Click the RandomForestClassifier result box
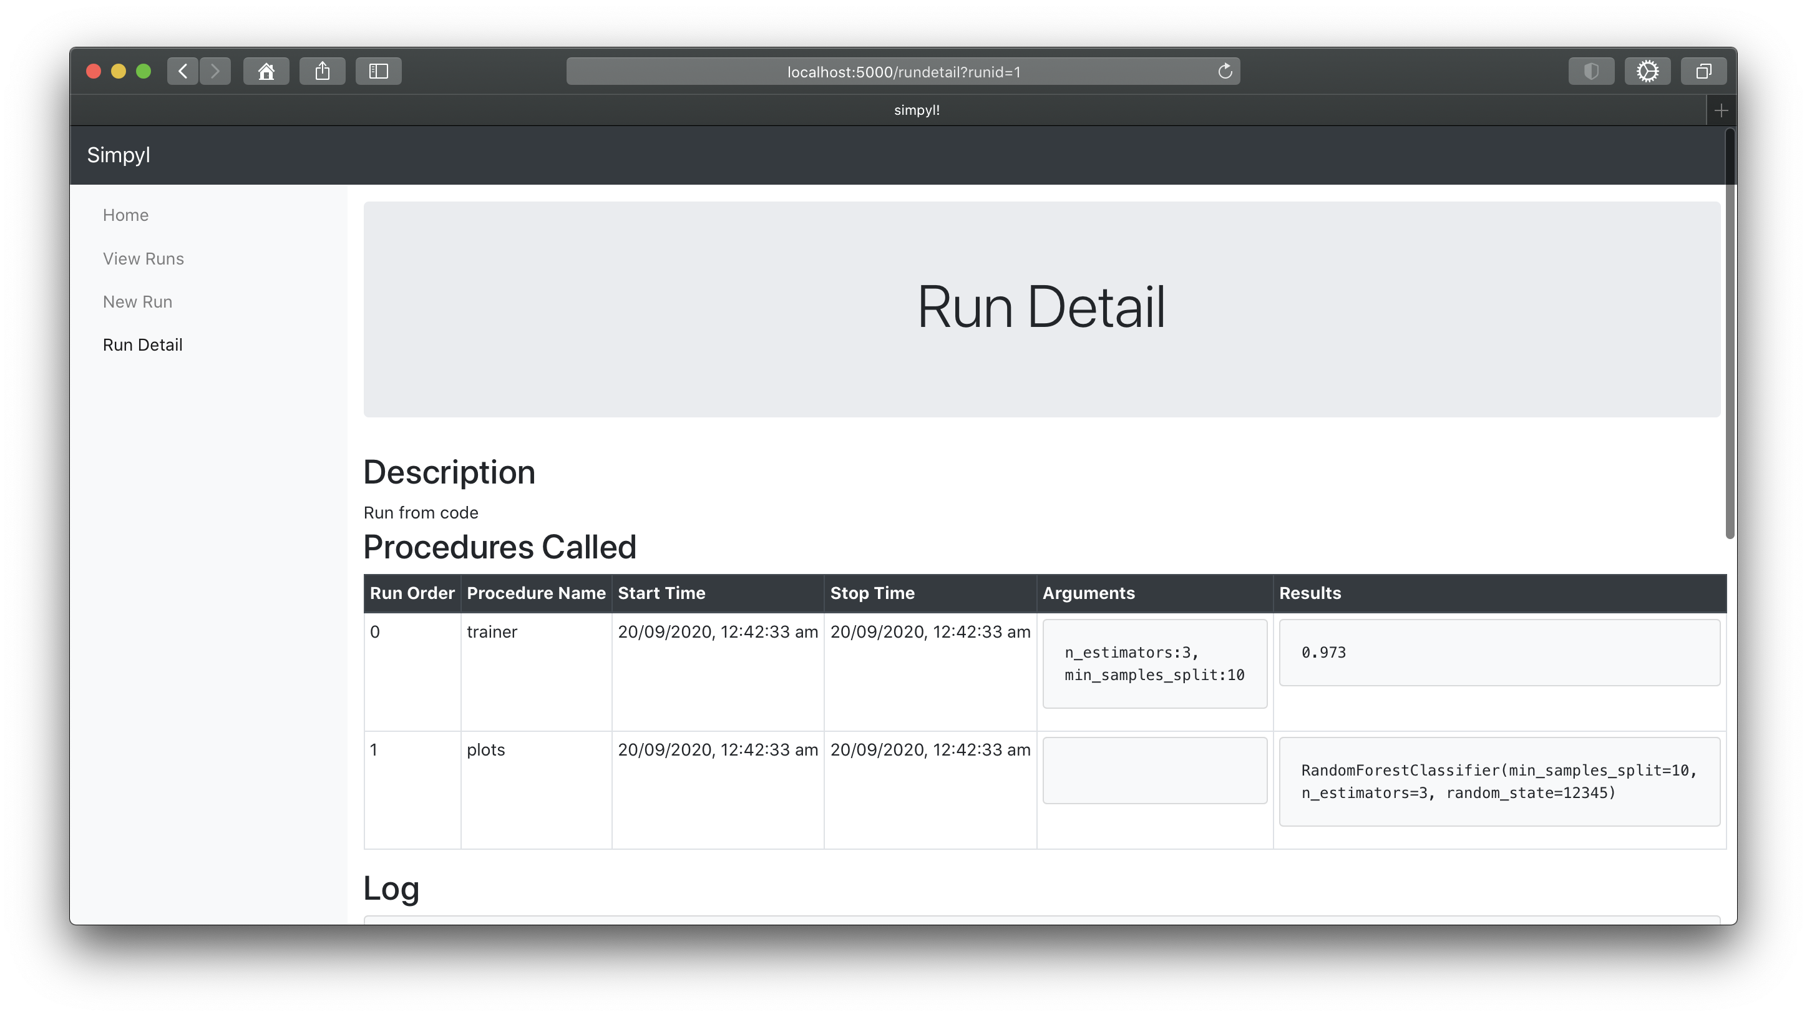The width and height of the screenshot is (1807, 1017). (x=1499, y=781)
